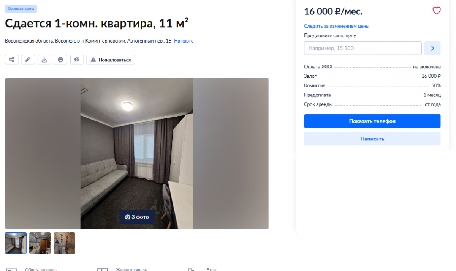Click the main apartment photo
The height and width of the screenshot is (271, 456).
coord(137,153)
